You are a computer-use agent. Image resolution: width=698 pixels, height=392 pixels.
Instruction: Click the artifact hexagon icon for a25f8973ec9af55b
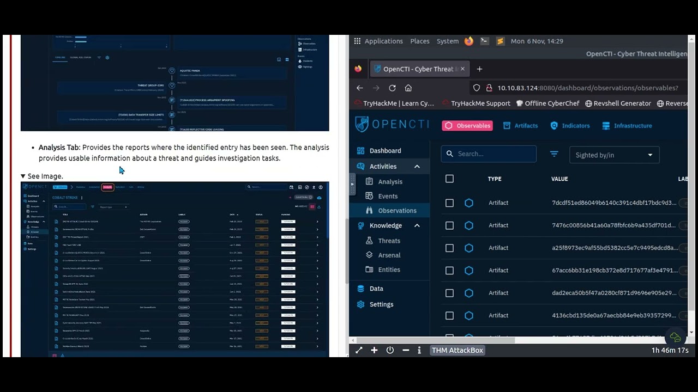point(469,248)
